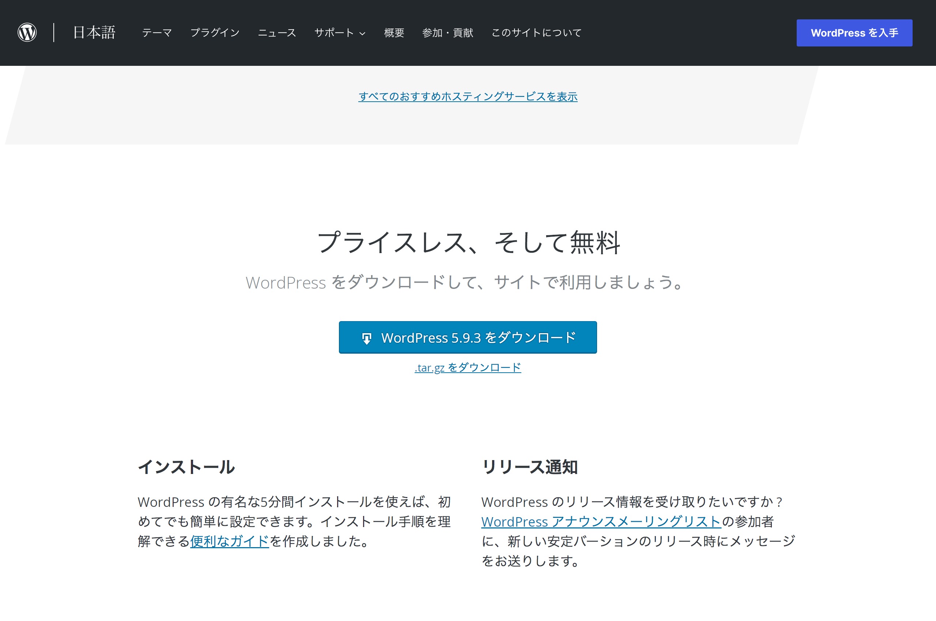Click the サポート menu label
This screenshot has width=936, height=621.
(334, 33)
